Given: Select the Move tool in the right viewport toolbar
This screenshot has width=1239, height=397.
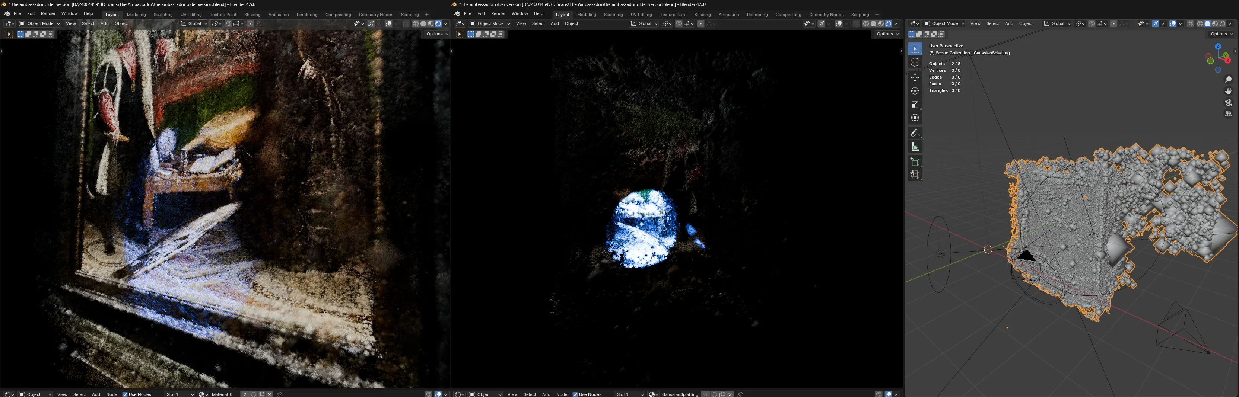Looking at the screenshot, I should 915,77.
